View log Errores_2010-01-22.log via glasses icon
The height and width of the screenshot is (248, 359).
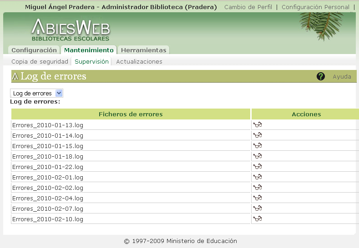click(x=258, y=167)
